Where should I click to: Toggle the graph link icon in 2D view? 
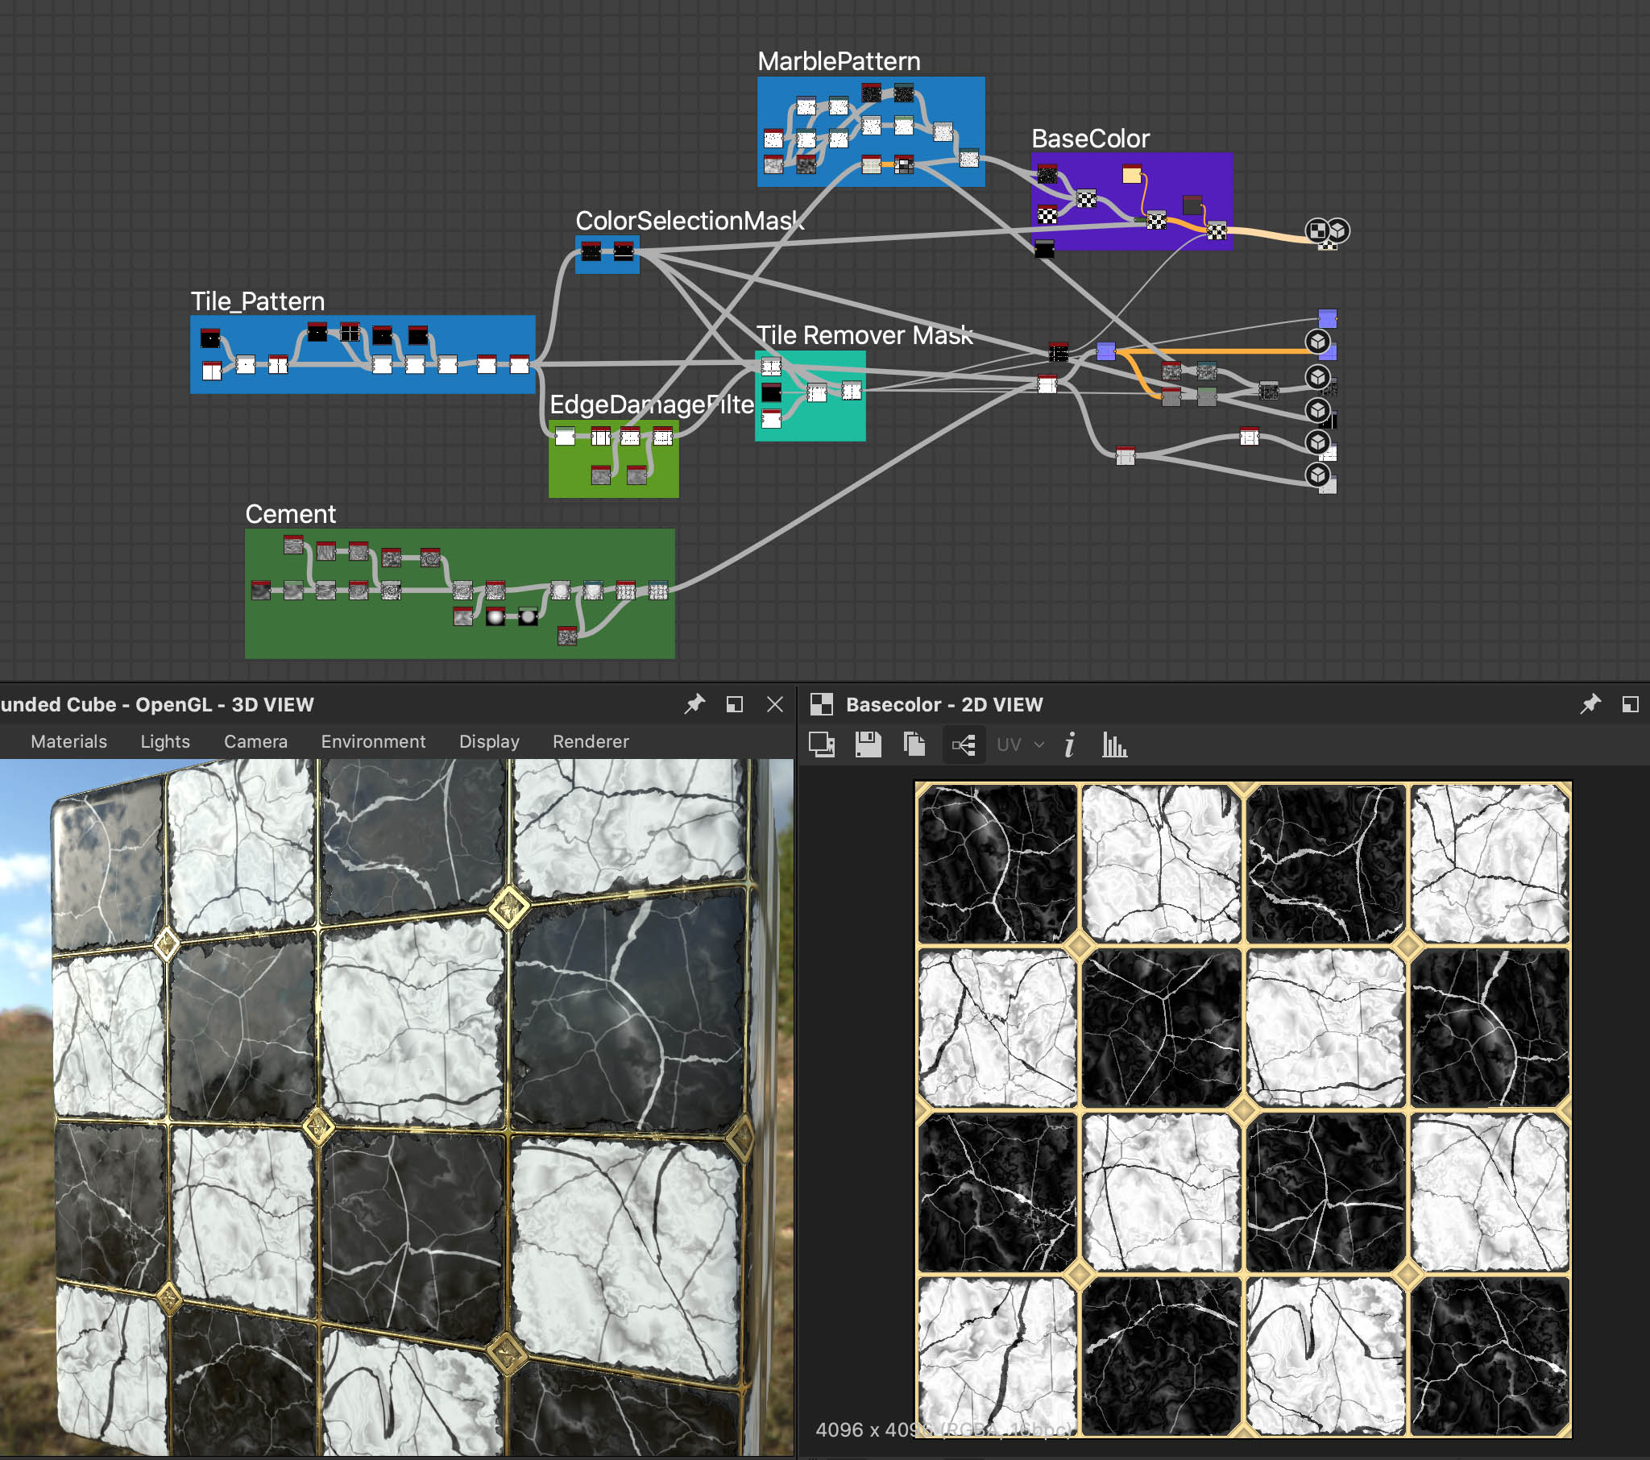point(963,744)
